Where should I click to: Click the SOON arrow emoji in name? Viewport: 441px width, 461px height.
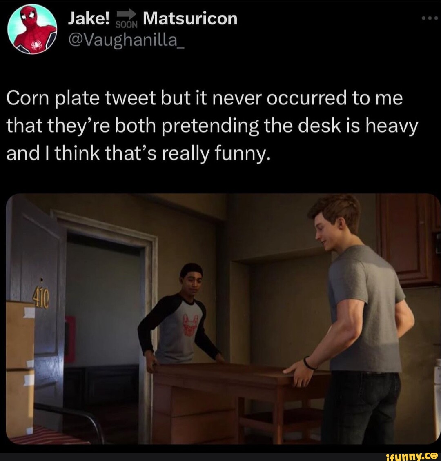tap(126, 20)
